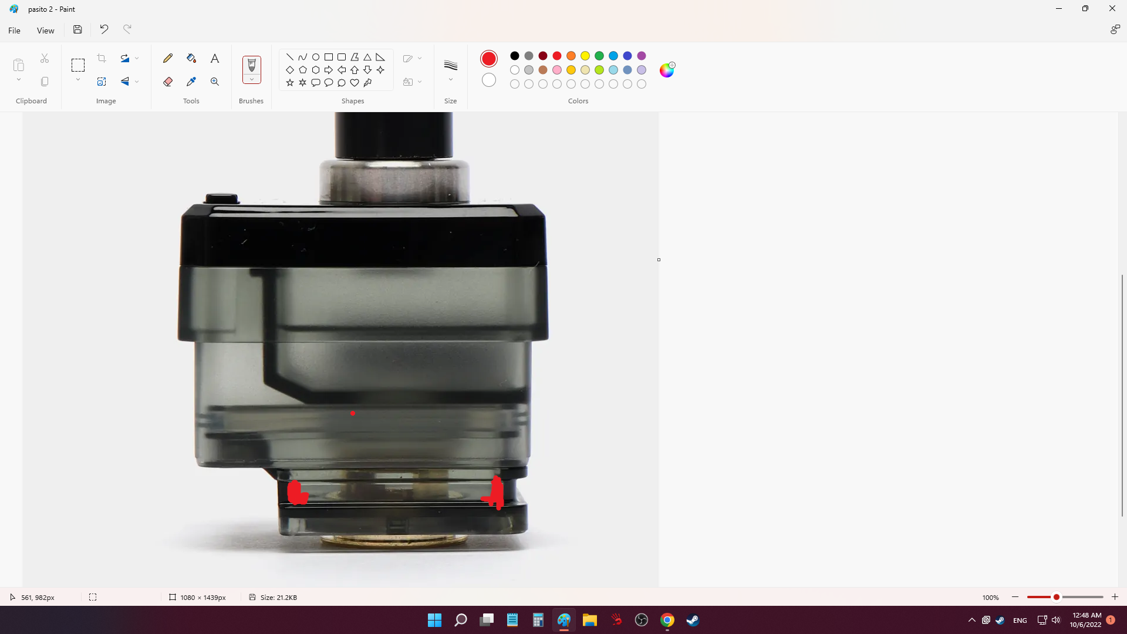Toggle the selection indicator in the status bar
This screenshot has width=1127, height=634.
[x=93, y=597]
